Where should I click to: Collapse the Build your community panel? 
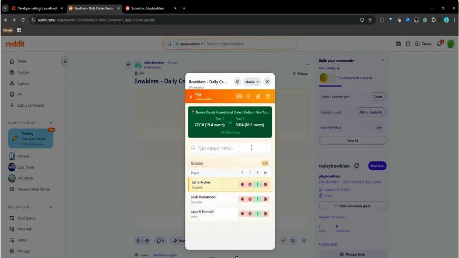tap(383, 60)
